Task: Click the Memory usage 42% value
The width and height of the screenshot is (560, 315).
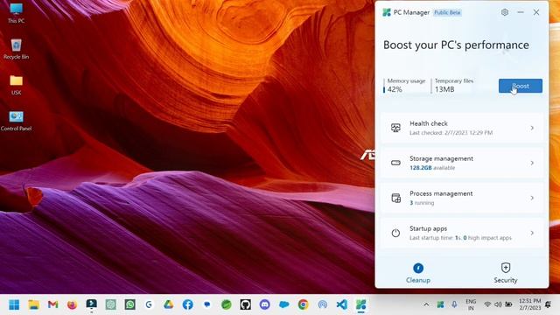Action: point(395,89)
